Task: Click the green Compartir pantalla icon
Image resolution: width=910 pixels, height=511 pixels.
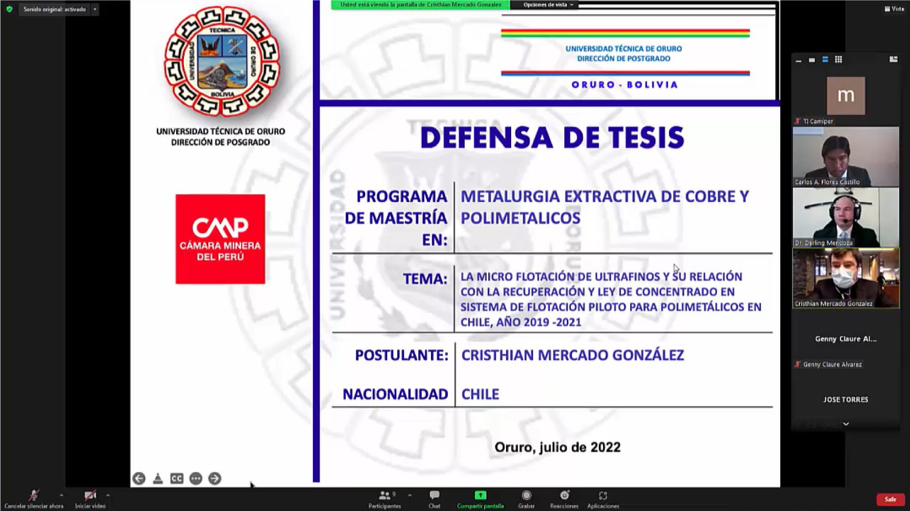Action: tap(480, 495)
